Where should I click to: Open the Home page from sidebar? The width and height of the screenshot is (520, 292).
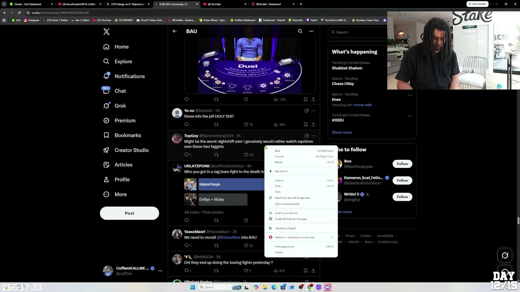tap(116, 47)
